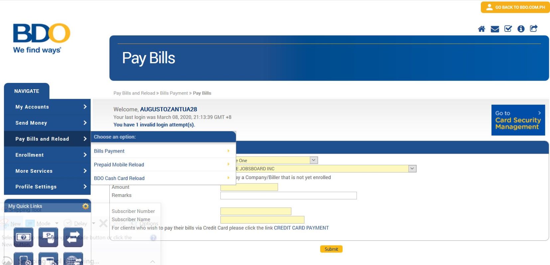Click the Subscriber Number input field
This screenshot has height=265, width=550.
point(256,211)
